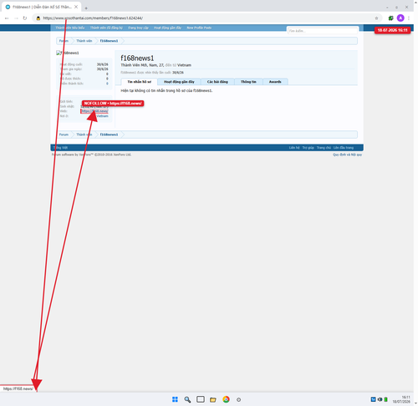Screen dimensions: 418x406
Task: Click the Chrome icon in the taskbar
Action: pyautogui.click(x=226, y=399)
